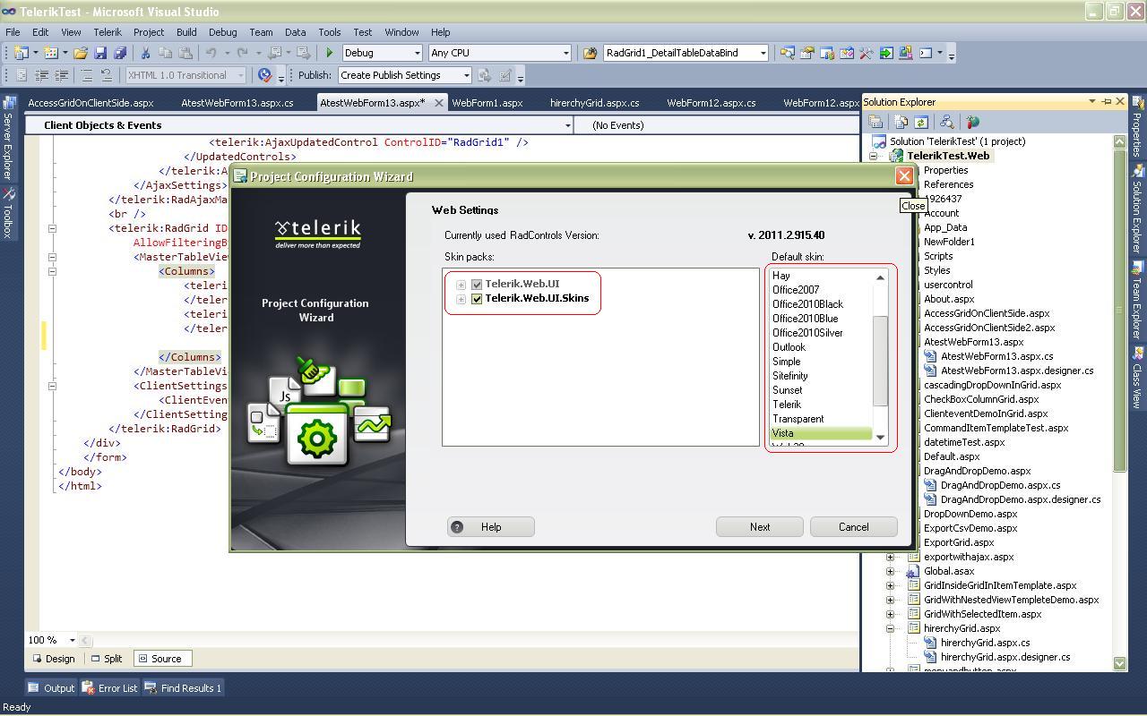Click the Cut scissors icon
Image resolution: width=1147 pixels, height=716 pixels.
click(x=146, y=53)
